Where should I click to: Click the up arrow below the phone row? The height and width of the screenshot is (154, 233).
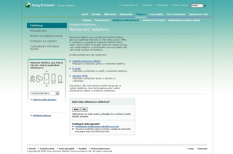point(47,86)
